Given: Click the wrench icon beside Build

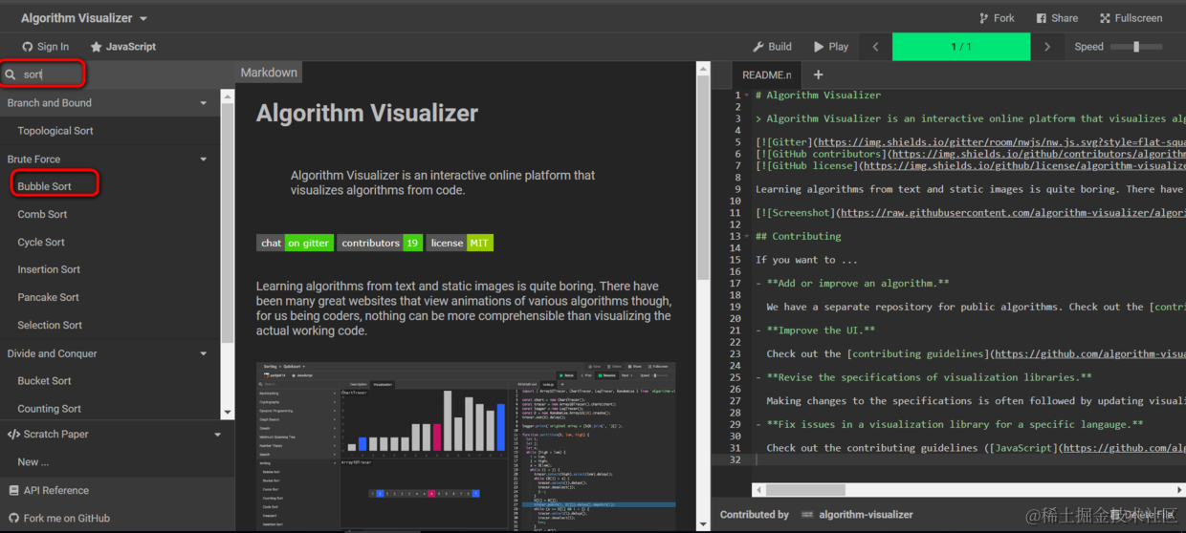Looking at the screenshot, I should (758, 47).
